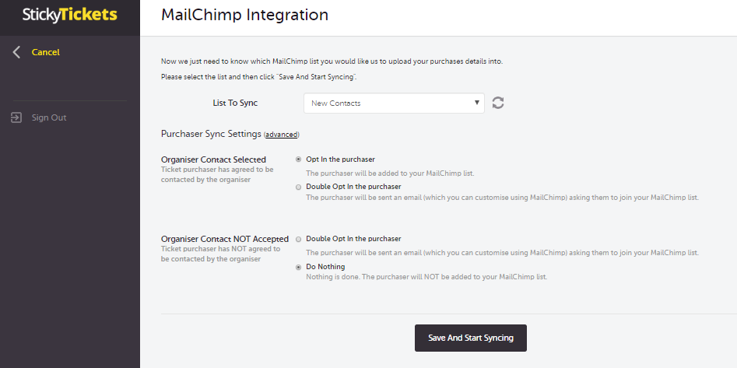Image resolution: width=737 pixels, height=368 pixels.
Task: Click the Save And Start Syncing button
Action: coord(471,338)
